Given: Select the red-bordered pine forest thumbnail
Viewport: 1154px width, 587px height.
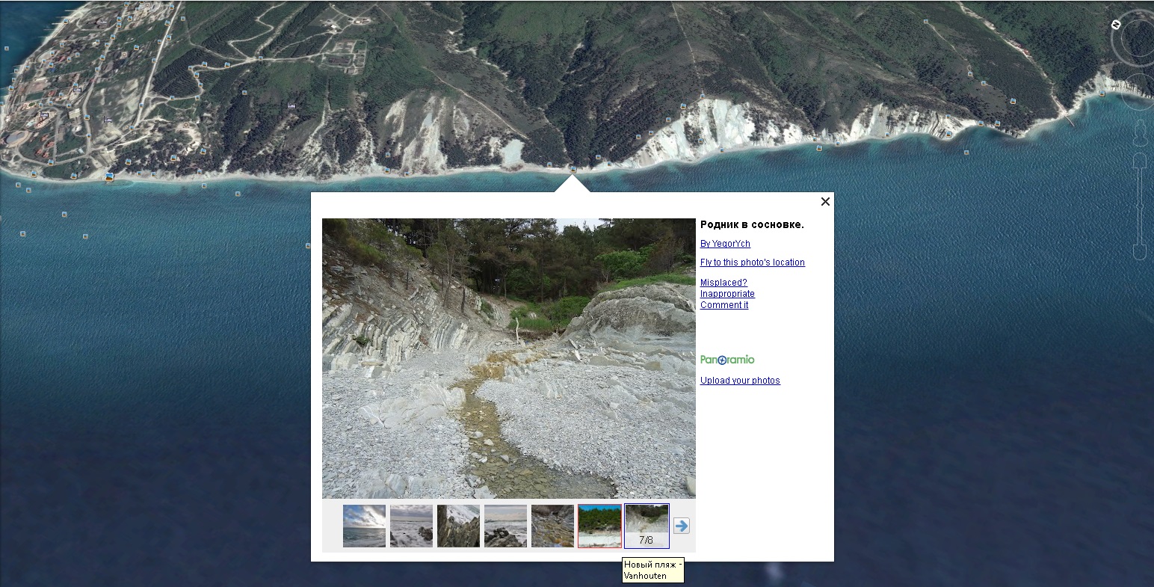Looking at the screenshot, I should 599,526.
